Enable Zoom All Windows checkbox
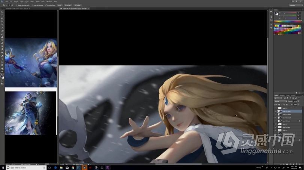Image resolution: width=304 pixels, height=170 pixels. pos(33,5)
